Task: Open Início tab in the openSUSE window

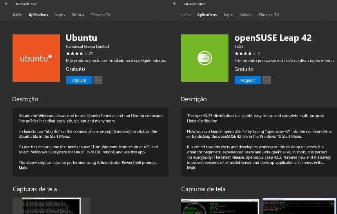Action: 186,15
